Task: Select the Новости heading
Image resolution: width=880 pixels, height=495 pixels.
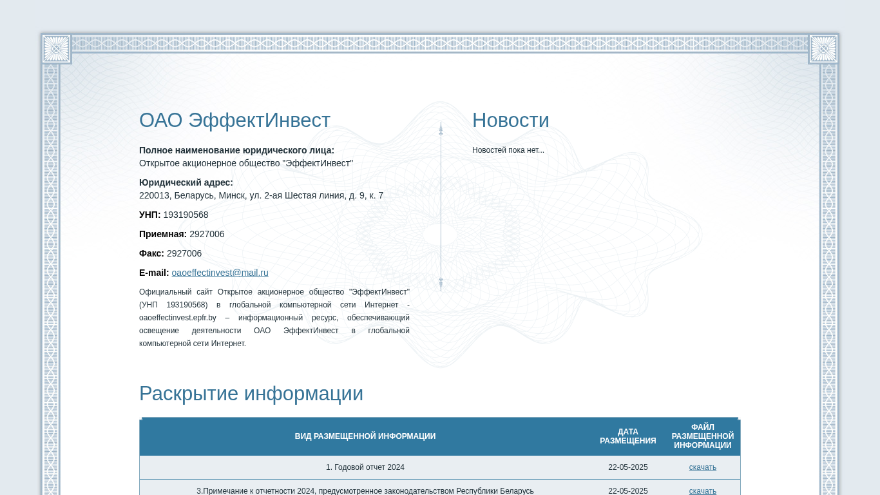Action: tap(510, 121)
